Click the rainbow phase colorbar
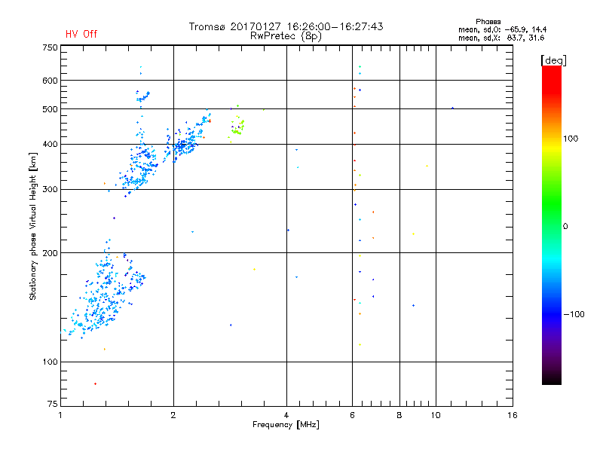This screenshot has width=603, height=452. [x=552, y=224]
